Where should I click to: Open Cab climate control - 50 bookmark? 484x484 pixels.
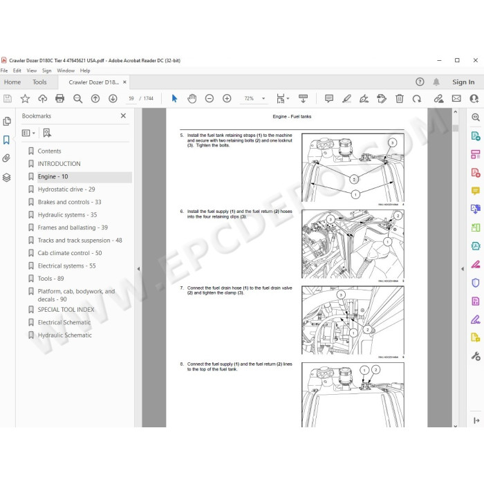[x=70, y=253]
